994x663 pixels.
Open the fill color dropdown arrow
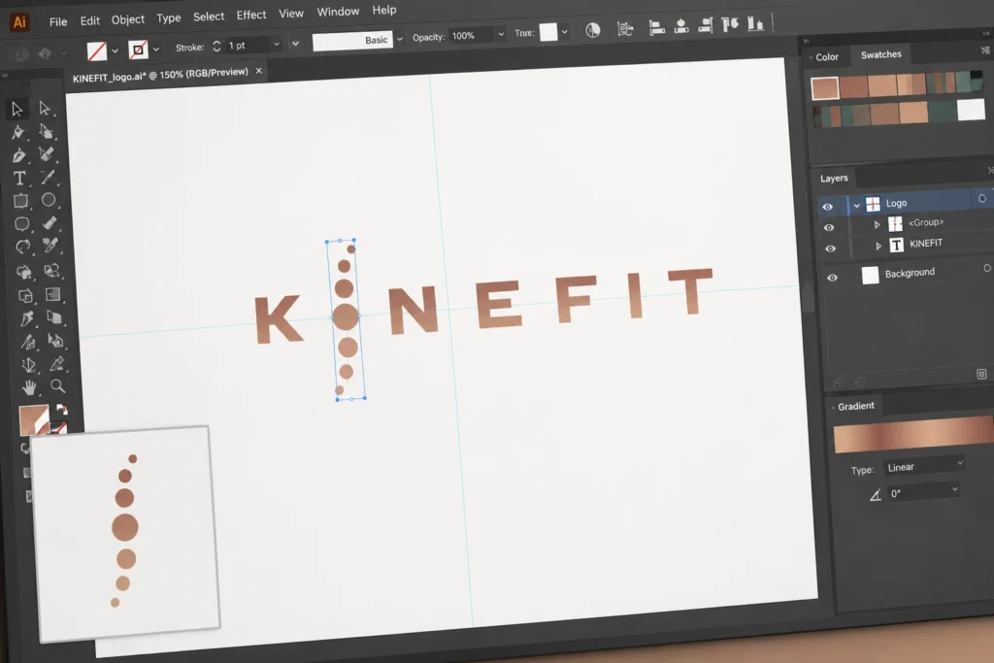pos(115,50)
